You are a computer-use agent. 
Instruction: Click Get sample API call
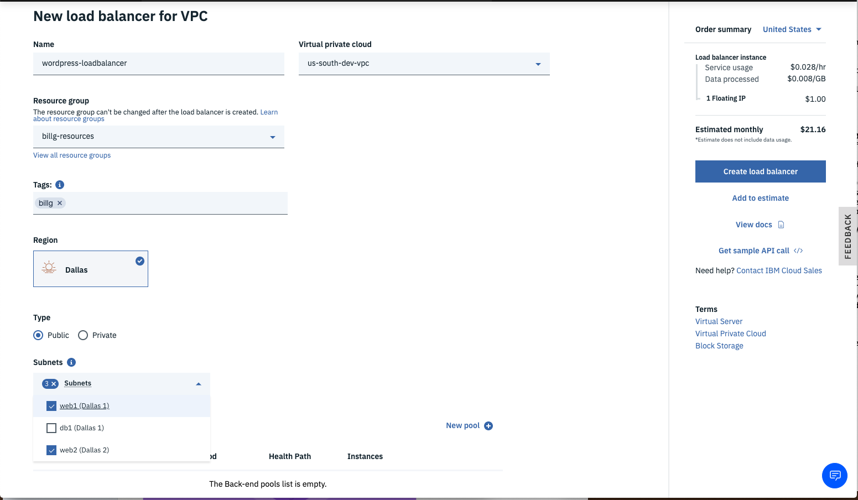754,251
